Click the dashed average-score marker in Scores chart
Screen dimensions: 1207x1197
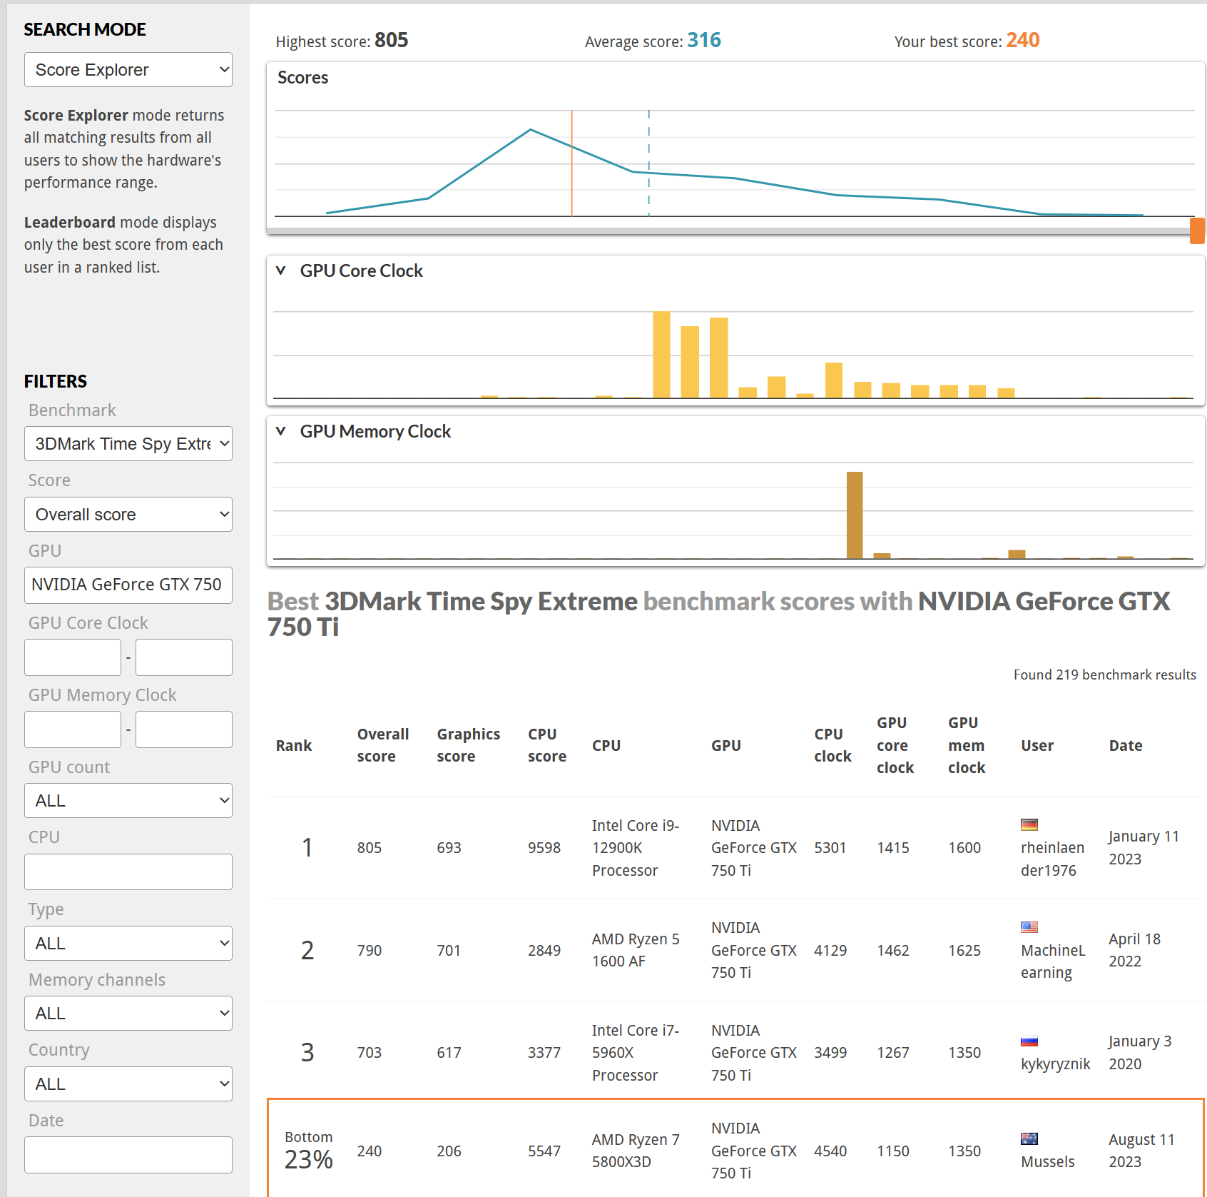click(x=649, y=163)
